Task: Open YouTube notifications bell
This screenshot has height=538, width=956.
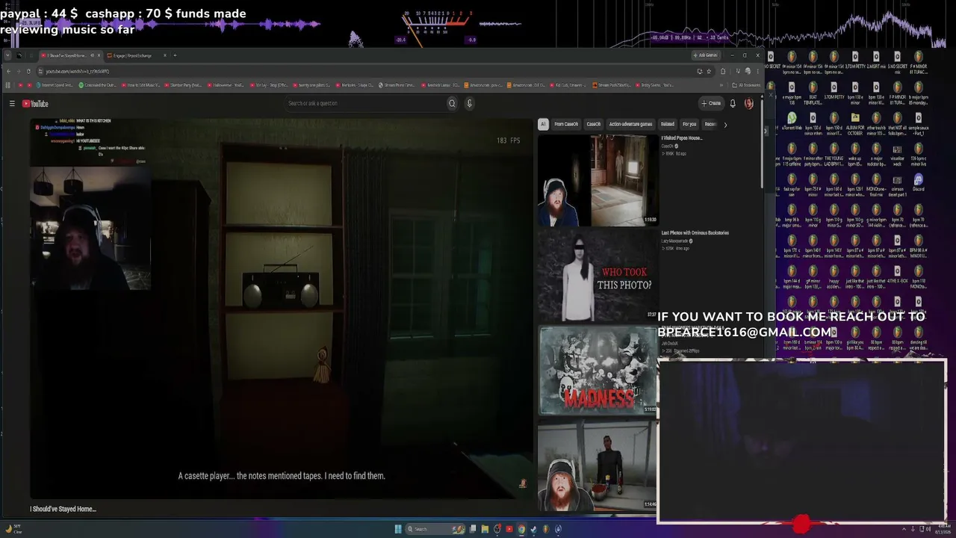Action: click(733, 103)
